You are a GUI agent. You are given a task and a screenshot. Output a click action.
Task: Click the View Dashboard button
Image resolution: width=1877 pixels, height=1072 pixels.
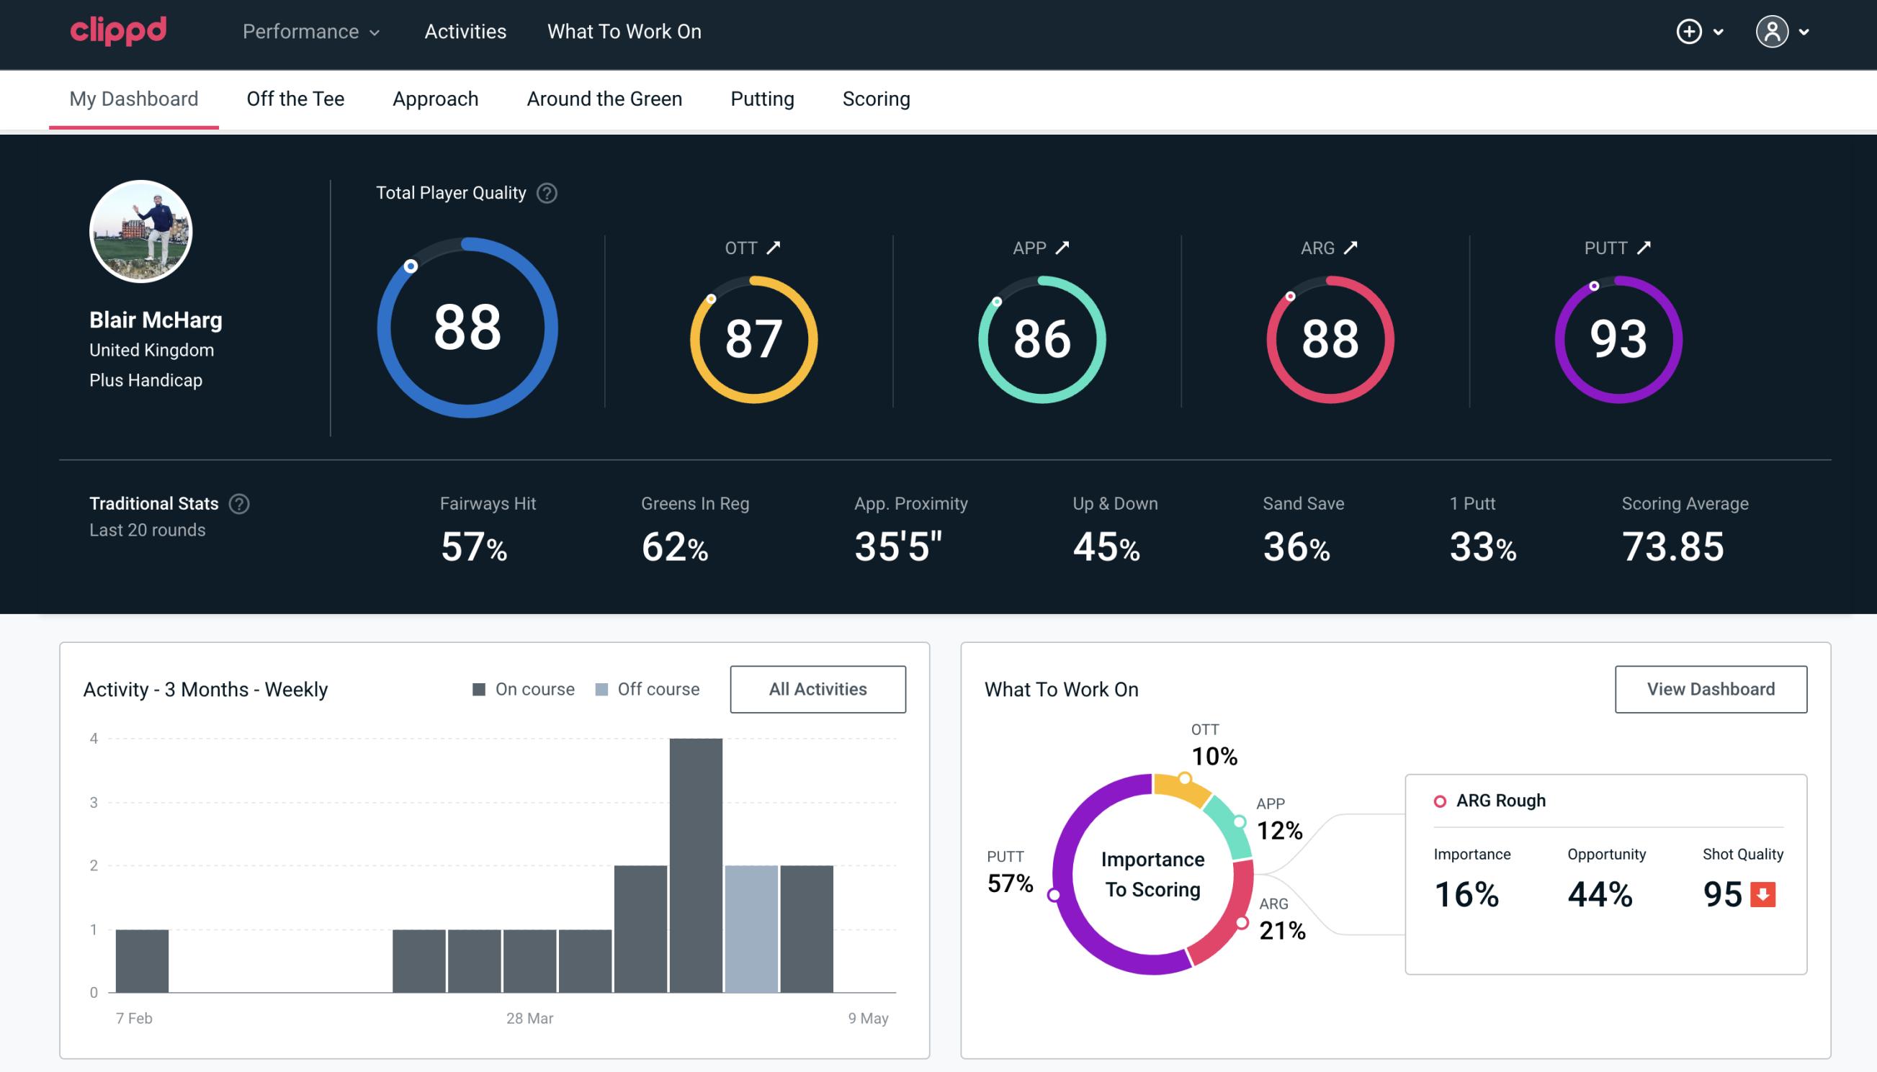click(1709, 688)
